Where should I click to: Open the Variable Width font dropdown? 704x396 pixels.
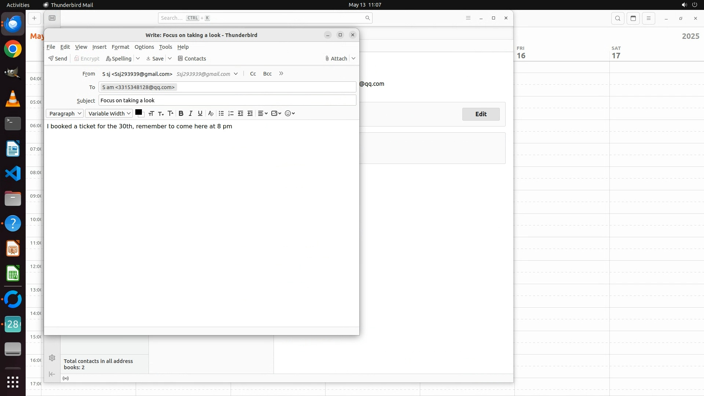coord(109,114)
